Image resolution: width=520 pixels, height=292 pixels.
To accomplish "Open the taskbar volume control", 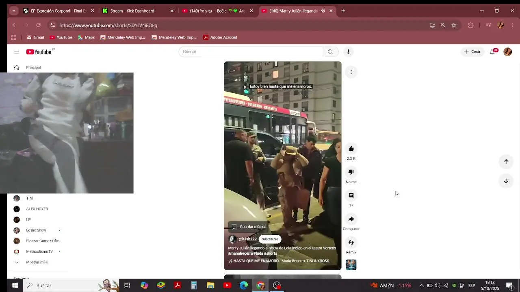I will click(438, 285).
